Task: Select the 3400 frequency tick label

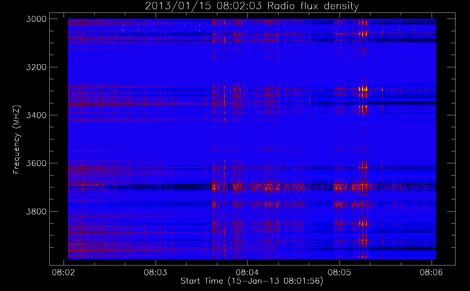Action: (36, 115)
